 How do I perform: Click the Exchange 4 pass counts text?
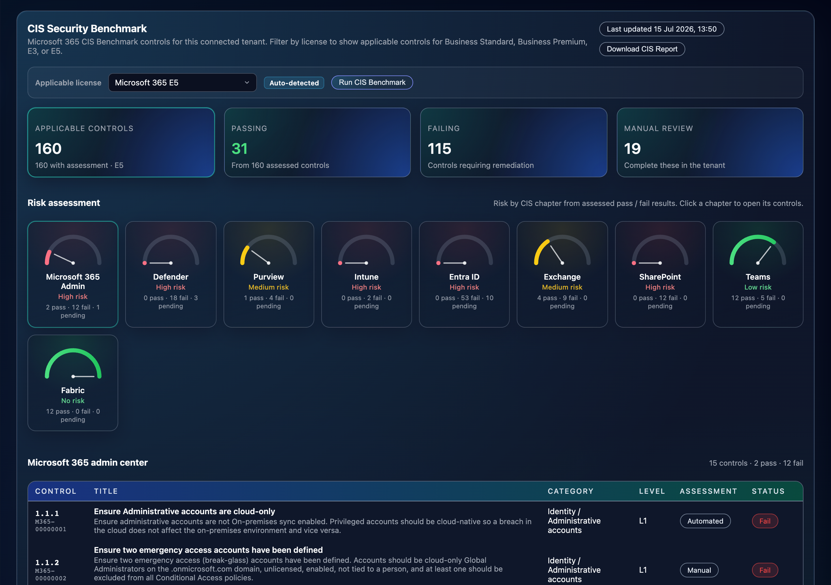click(562, 302)
